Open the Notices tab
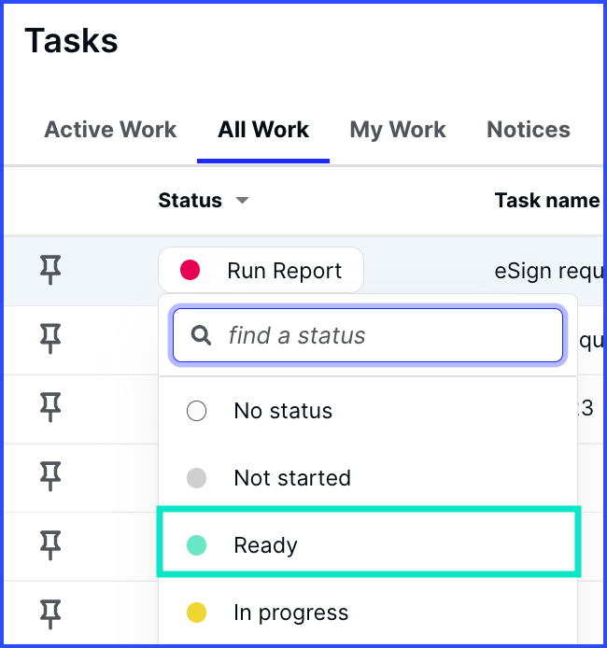 point(529,130)
